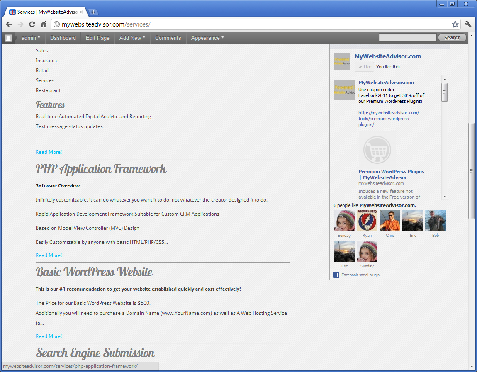Open the PHP Application Framework heading
Viewport: 477px width, 372px height.
pos(101,169)
